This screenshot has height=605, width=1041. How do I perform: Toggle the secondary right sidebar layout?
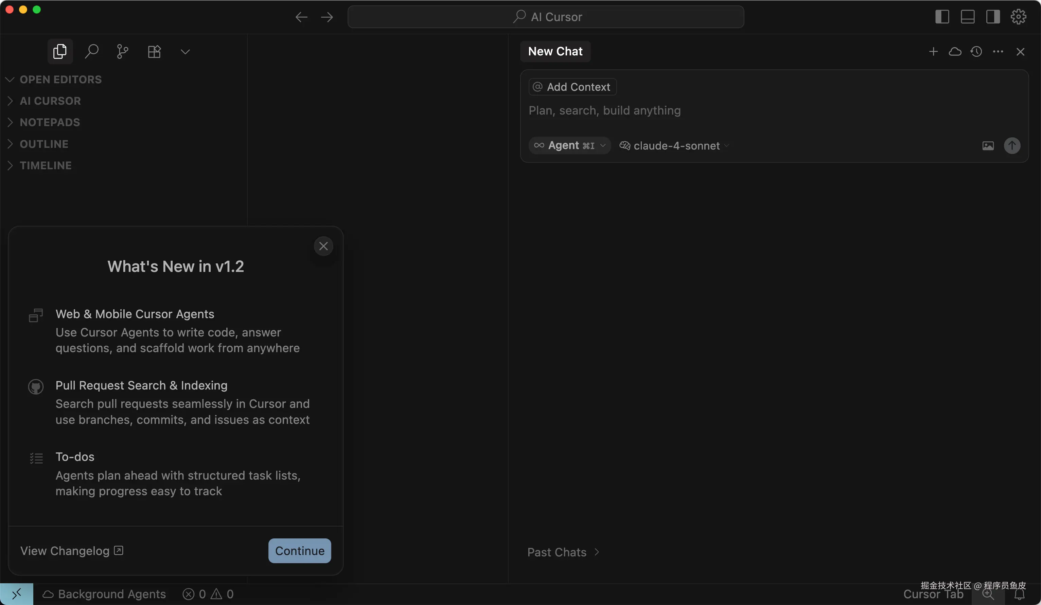click(993, 17)
